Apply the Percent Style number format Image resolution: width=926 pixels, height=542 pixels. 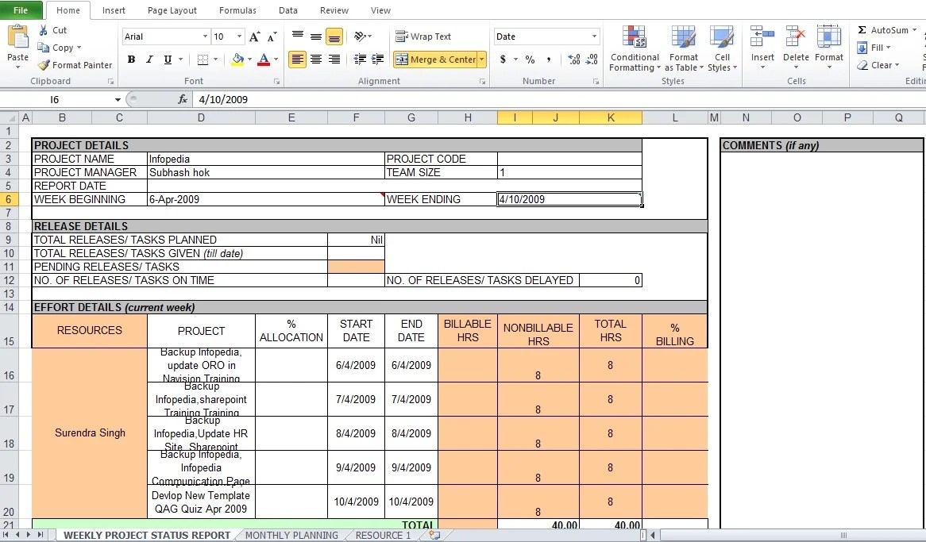coord(528,59)
